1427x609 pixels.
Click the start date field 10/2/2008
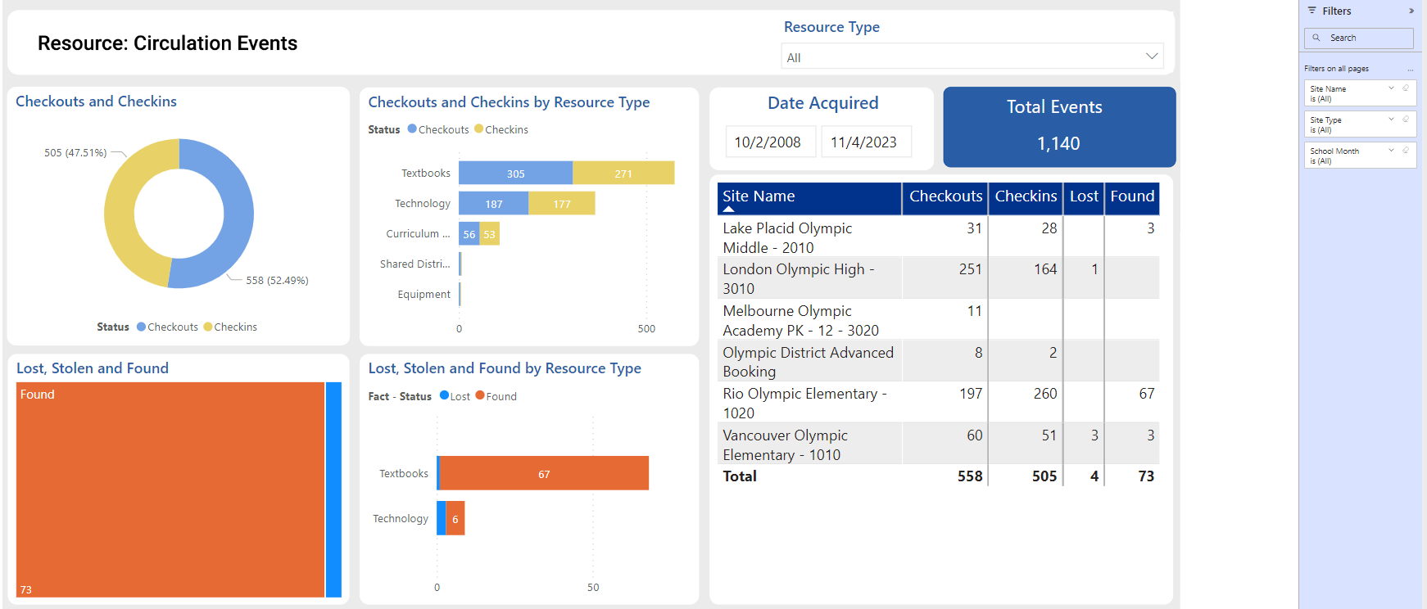768,142
